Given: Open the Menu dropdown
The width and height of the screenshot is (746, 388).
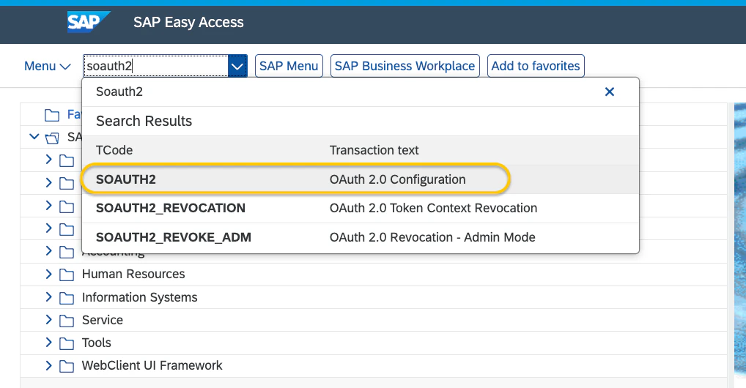Looking at the screenshot, I should pyautogui.click(x=48, y=66).
